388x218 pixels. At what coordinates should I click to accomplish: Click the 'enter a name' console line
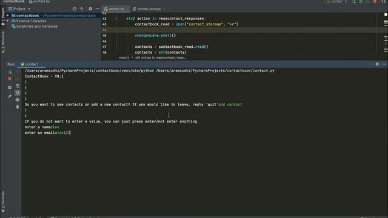coord(42,127)
